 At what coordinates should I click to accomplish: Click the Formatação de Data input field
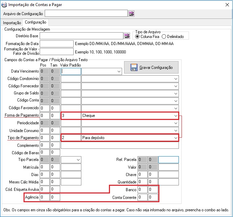(x=56, y=44)
